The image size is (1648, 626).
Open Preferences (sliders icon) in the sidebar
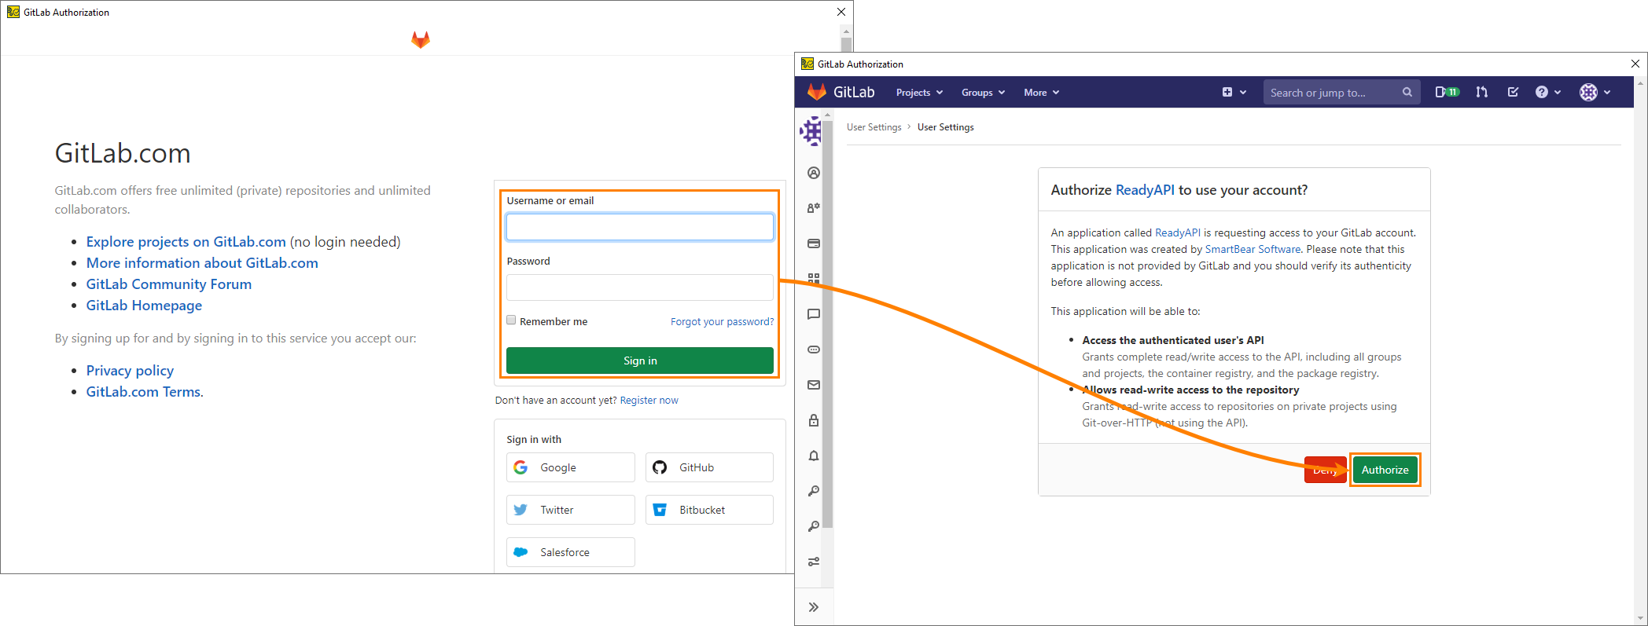(814, 562)
